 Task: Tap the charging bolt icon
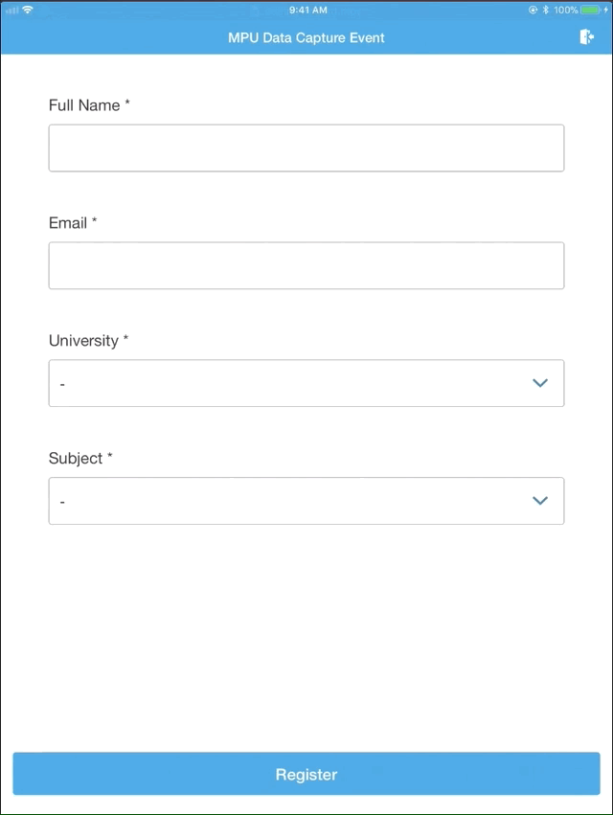(605, 10)
